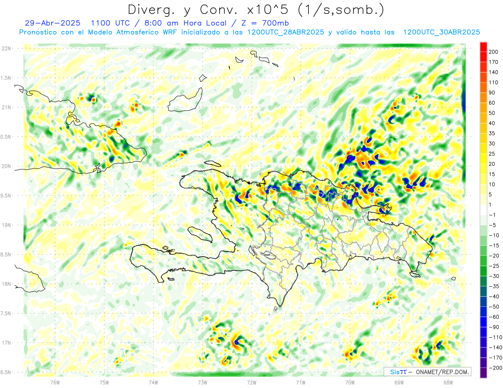
Task: Click the "7.5N" latitude label
Action: 6,313
